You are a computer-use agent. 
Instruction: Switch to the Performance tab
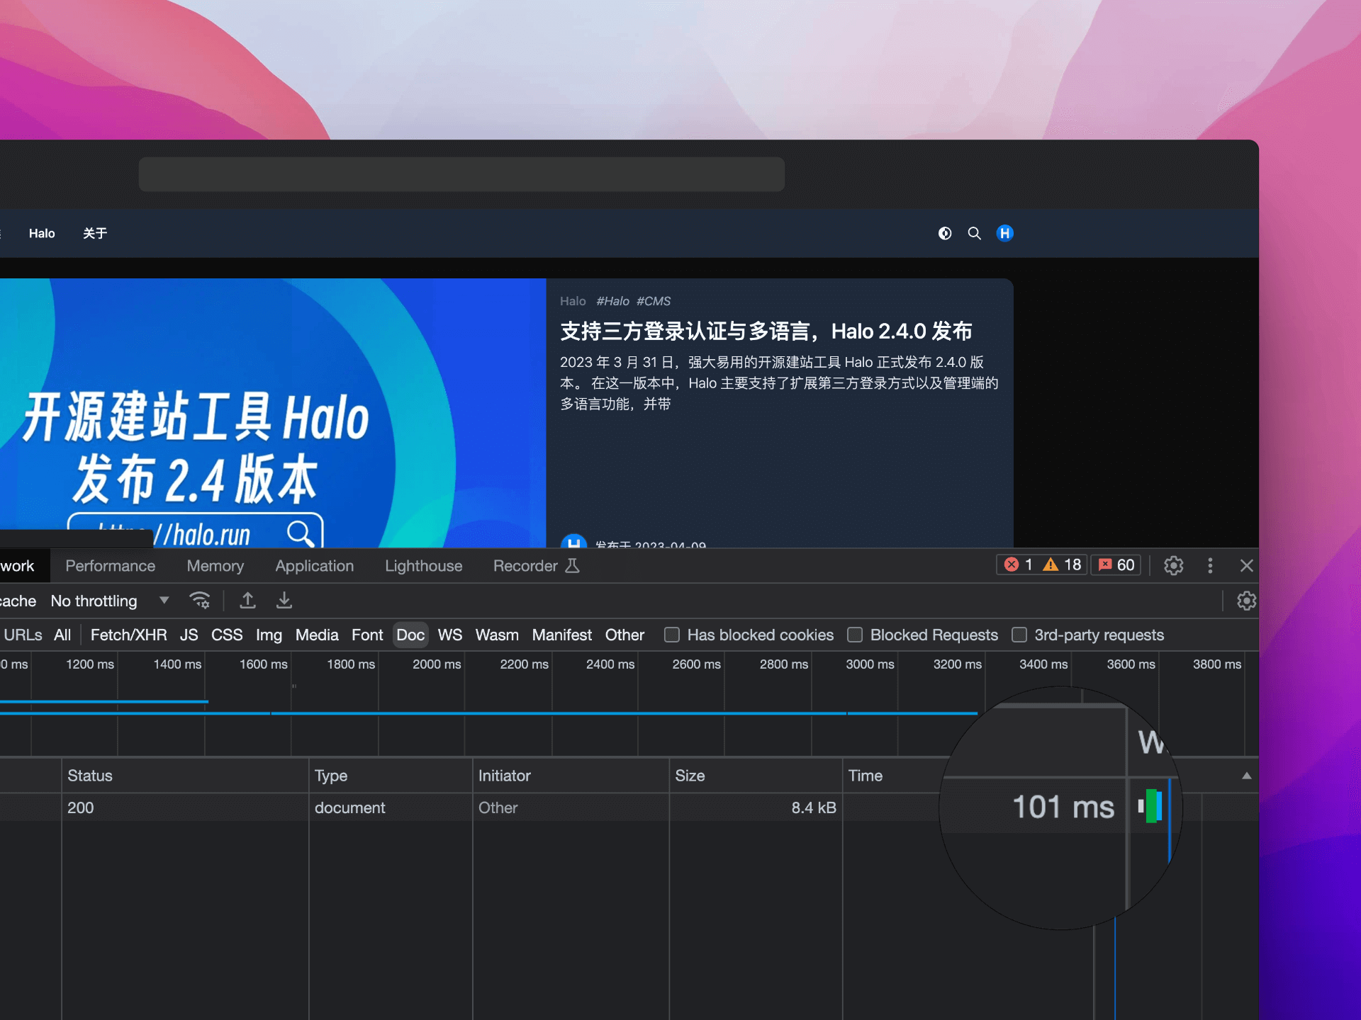click(110, 566)
